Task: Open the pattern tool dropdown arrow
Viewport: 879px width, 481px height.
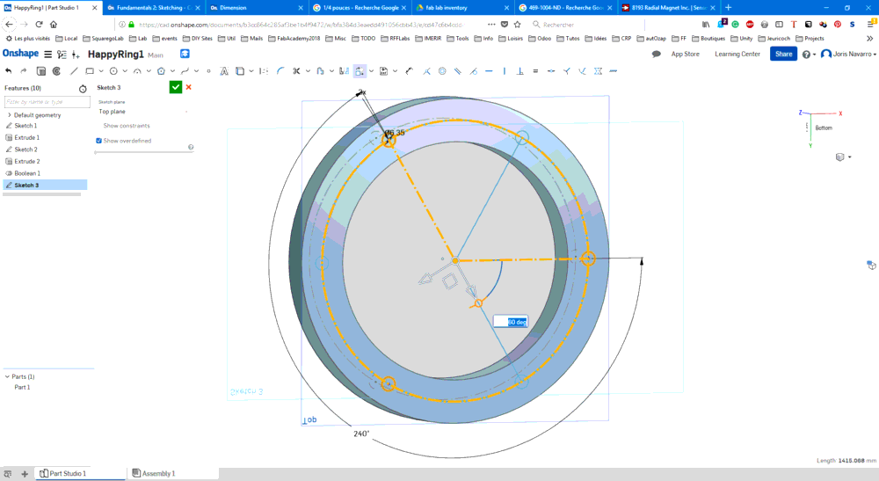Action: [x=371, y=71]
